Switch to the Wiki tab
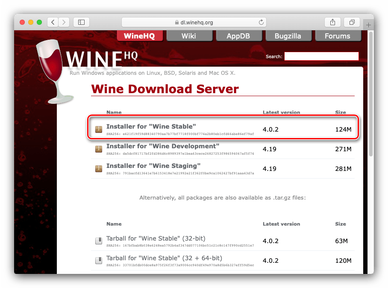 [188, 36]
